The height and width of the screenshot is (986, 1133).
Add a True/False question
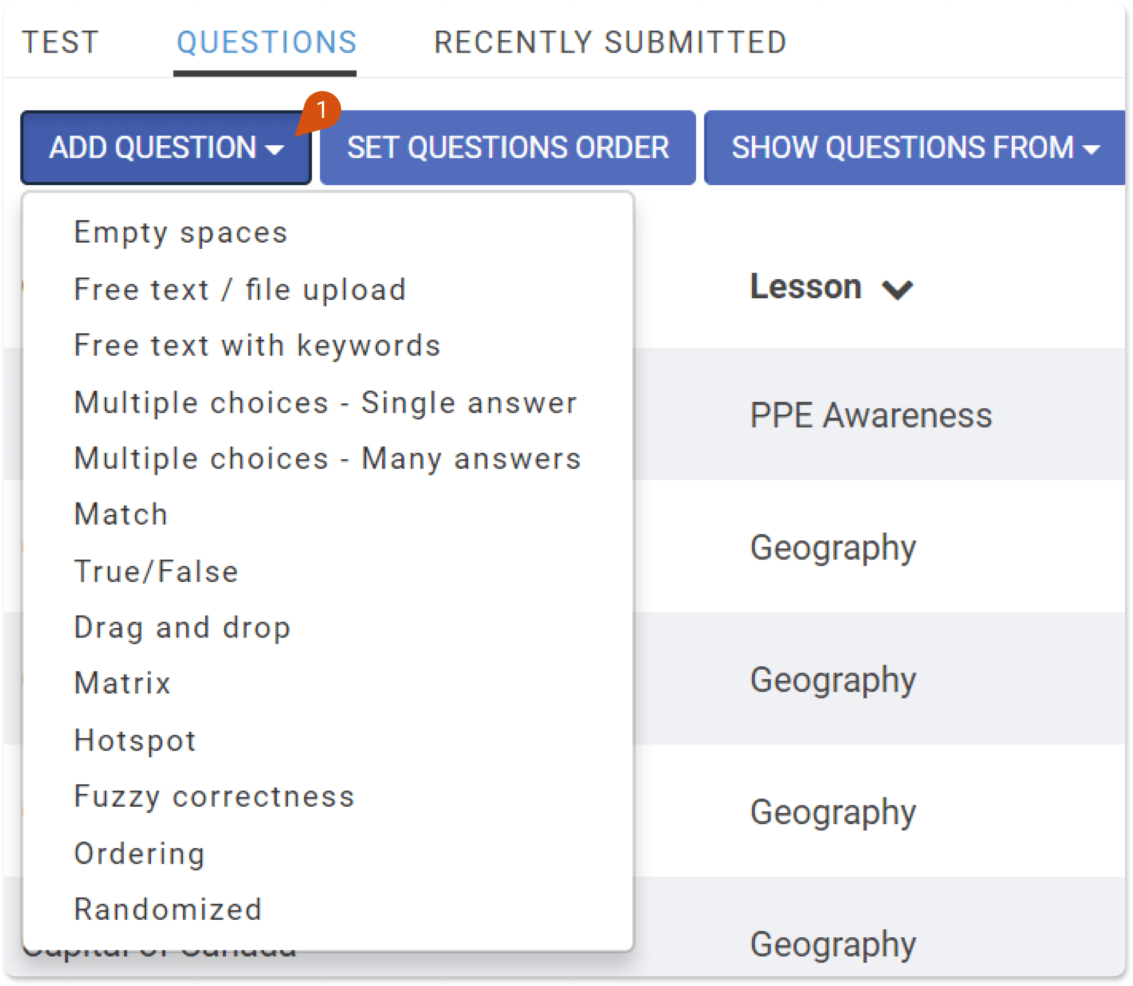point(156,571)
